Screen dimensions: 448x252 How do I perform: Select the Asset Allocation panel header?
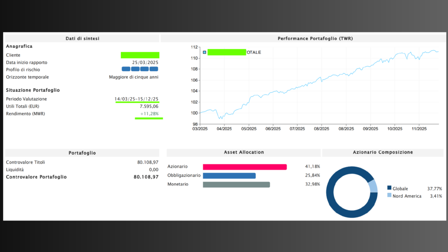[x=243, y=152]
